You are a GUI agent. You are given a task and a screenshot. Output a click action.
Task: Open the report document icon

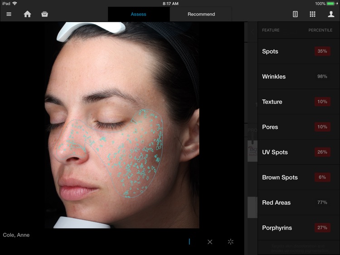tap(295, 14)
